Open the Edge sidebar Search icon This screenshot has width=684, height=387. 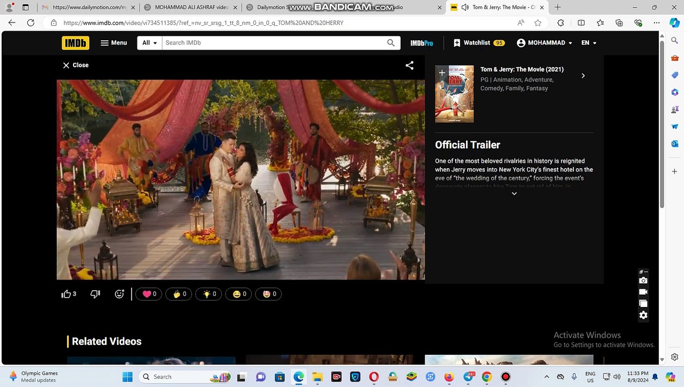coord(675,40)
